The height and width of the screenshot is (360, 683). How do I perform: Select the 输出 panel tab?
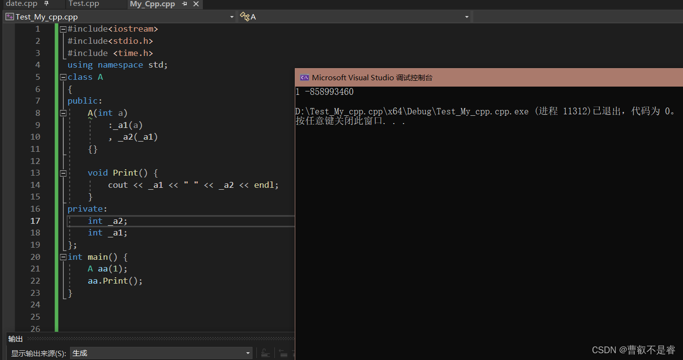15,339
